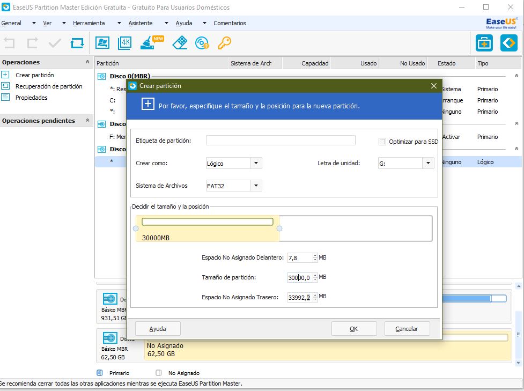Open the Sistema de Archivos dropdown
Image resolution: width=524 pixels, height=391 pixels.
[256, 186]
